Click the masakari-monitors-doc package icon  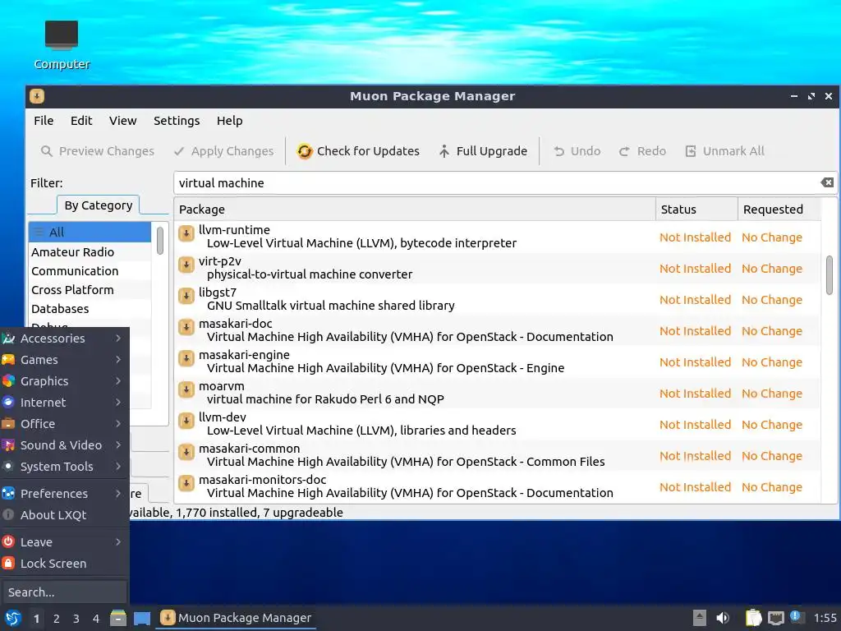(186, 483)
